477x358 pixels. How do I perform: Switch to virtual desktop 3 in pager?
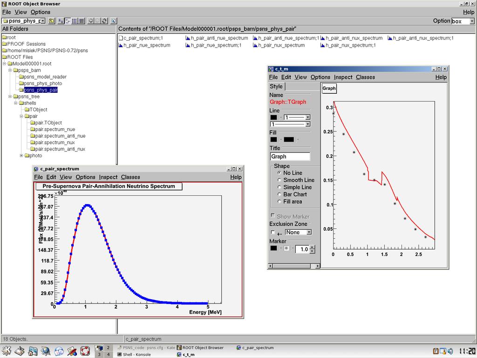tap(99, 354)
